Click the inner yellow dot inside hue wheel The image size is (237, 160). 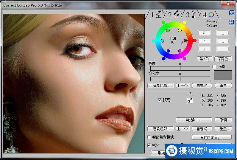tap(180, 30)
